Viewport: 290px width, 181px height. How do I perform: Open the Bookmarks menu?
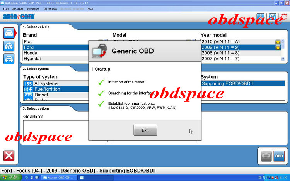coord(51,8)
